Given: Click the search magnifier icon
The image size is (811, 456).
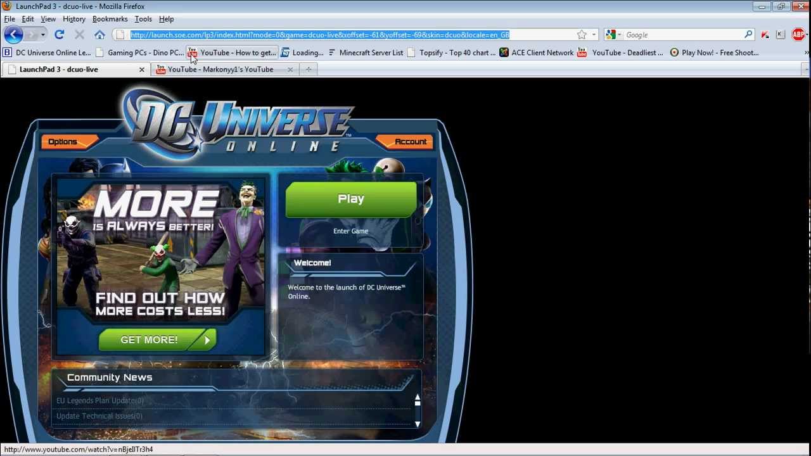Looking at the screenshot, I should pos(748,35).
